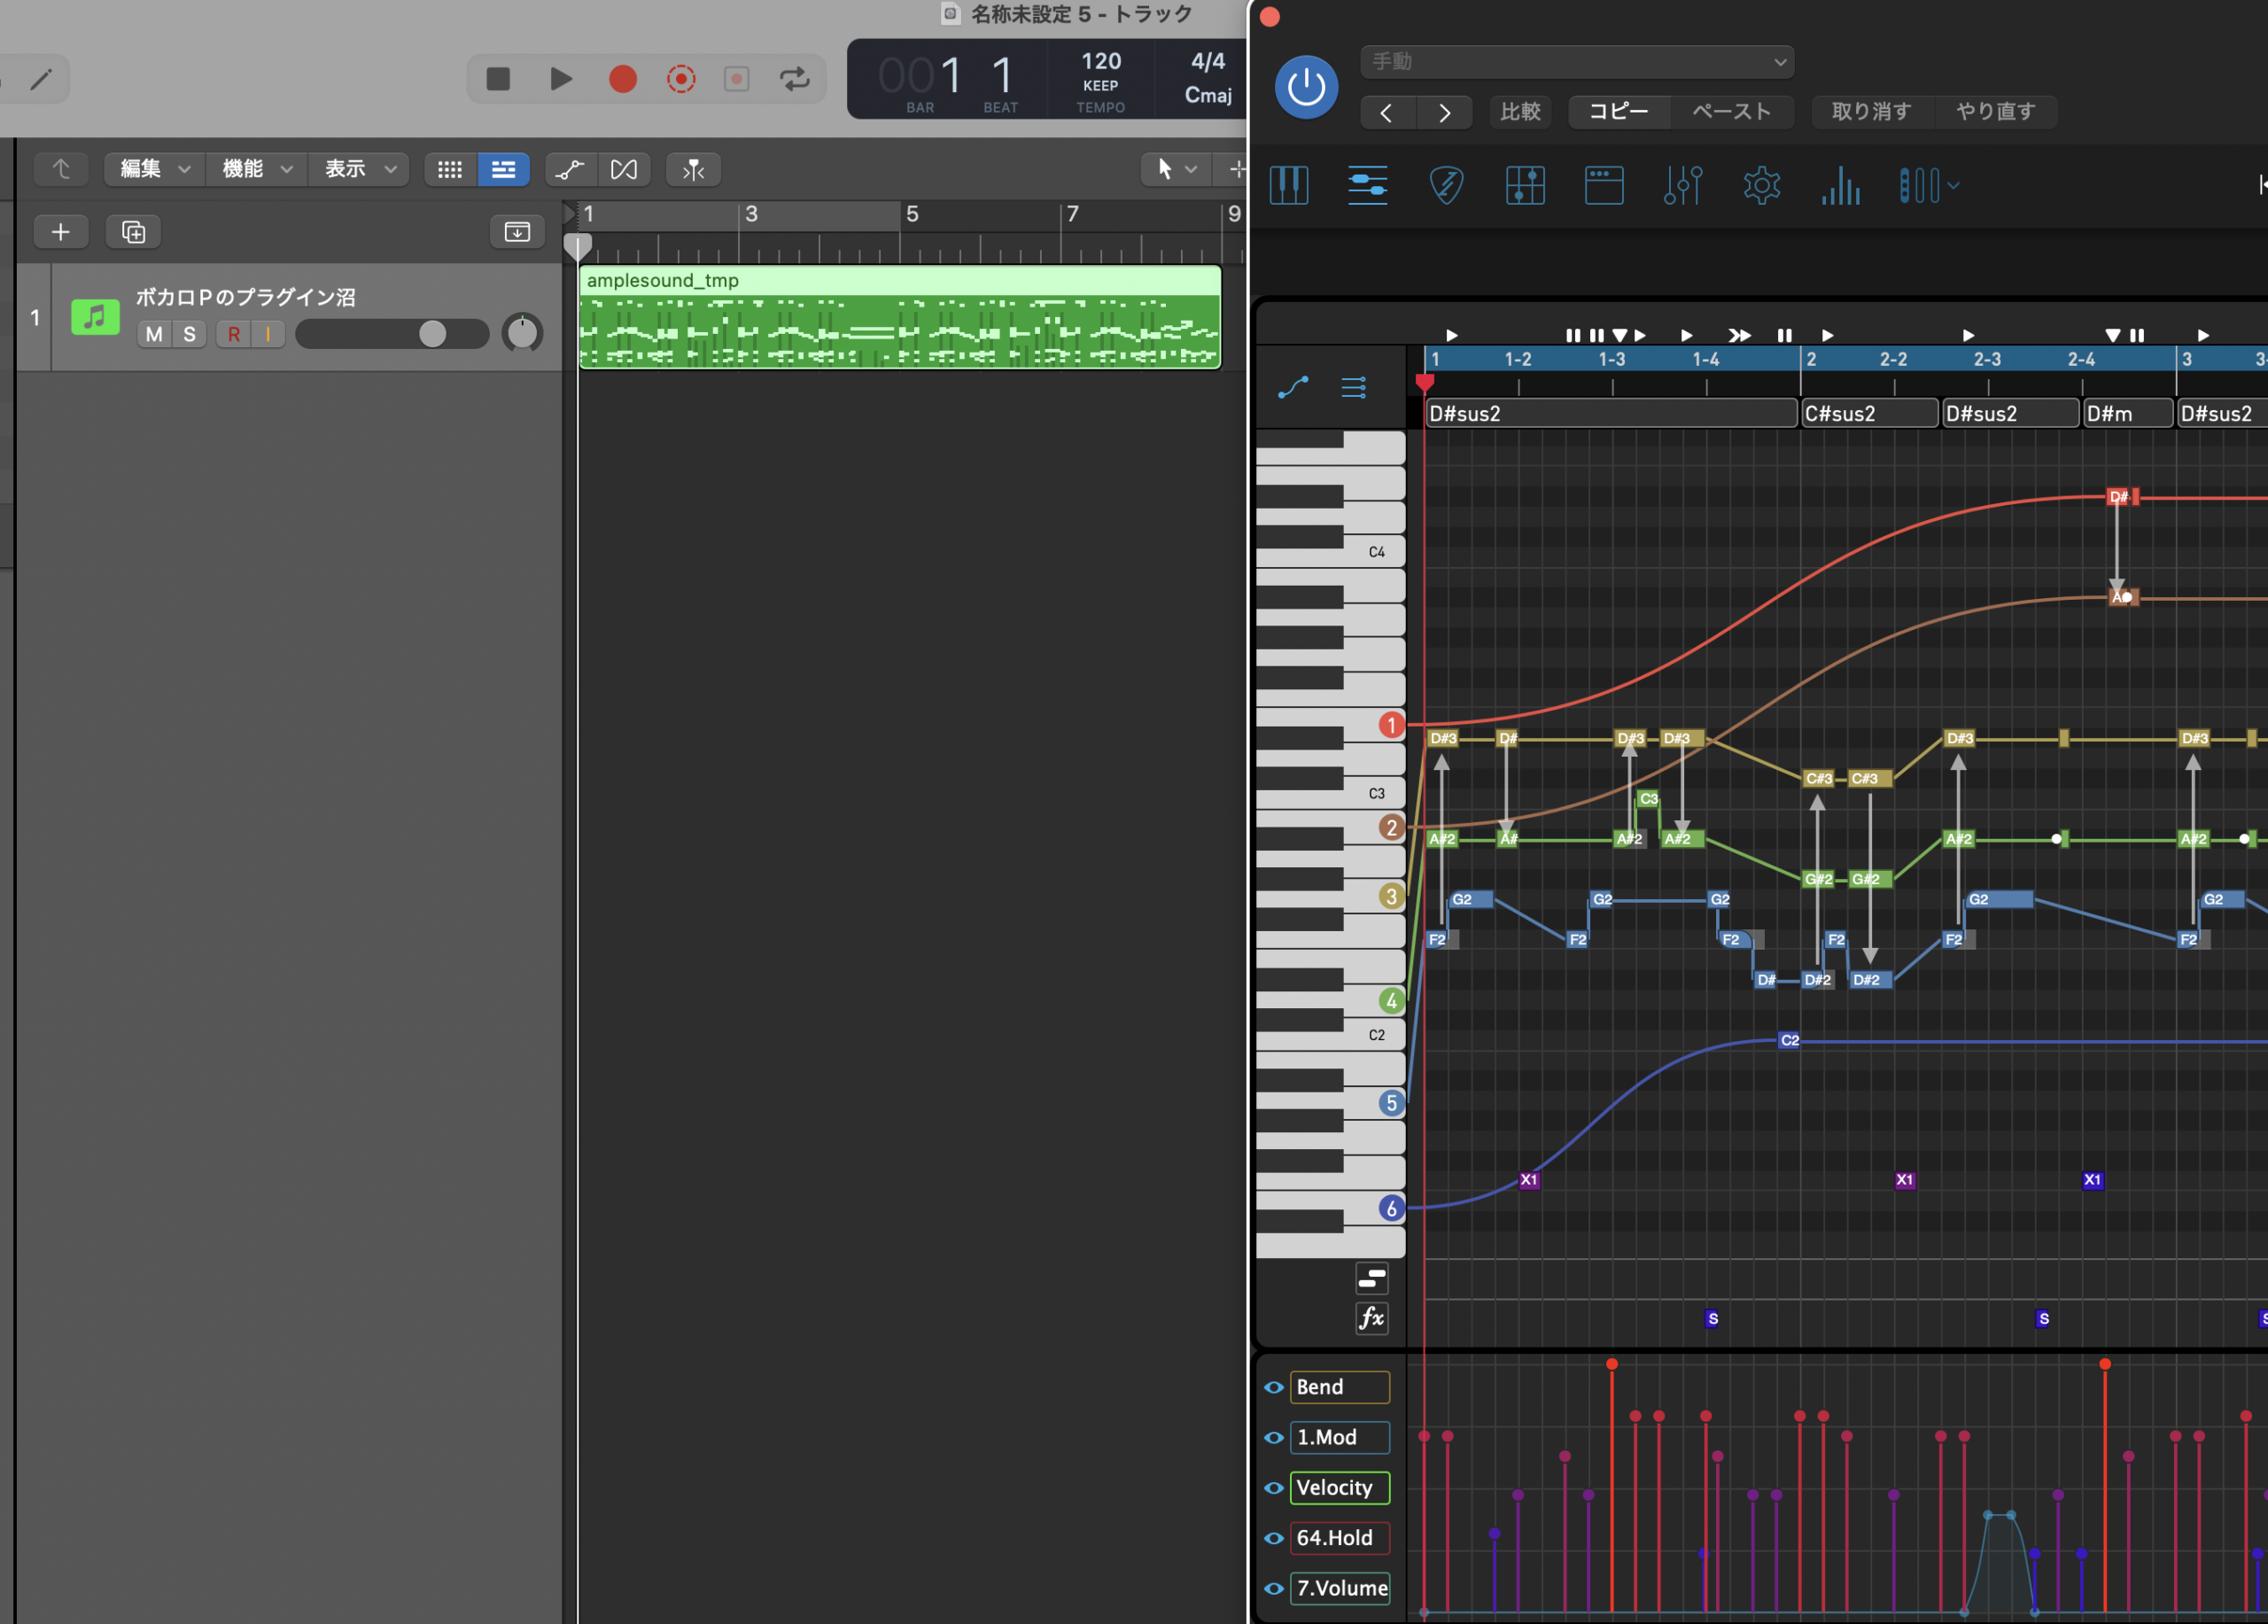Open the 手動 preset dropdown
This screenshot has width=2268, height=1624.
point(1577,61)
